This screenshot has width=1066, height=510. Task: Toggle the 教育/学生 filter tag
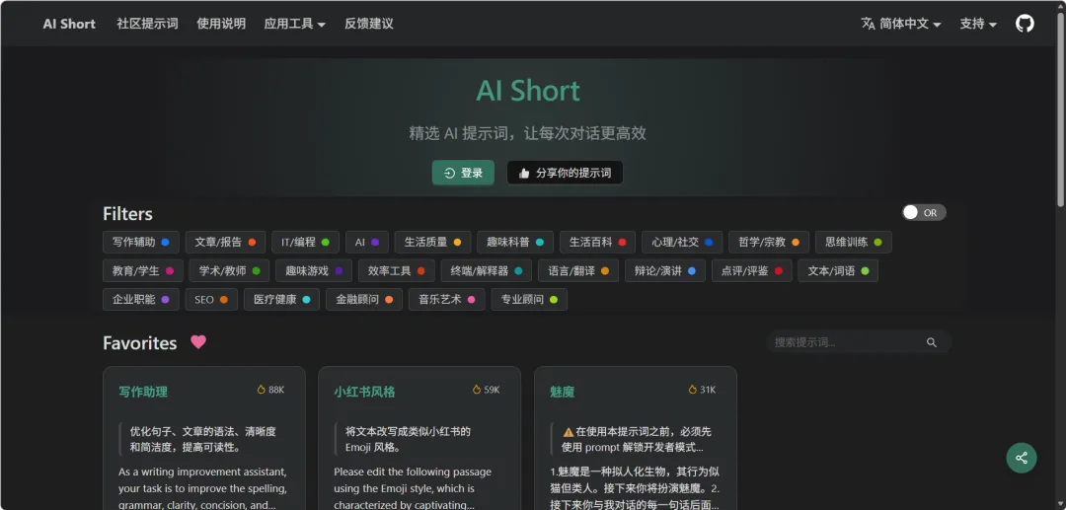[x=143, y=271]
